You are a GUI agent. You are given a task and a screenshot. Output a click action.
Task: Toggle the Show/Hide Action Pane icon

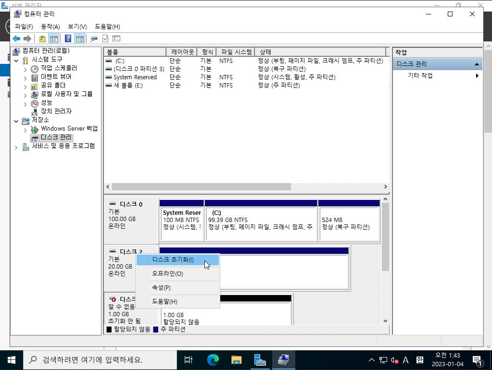(80, 38)
